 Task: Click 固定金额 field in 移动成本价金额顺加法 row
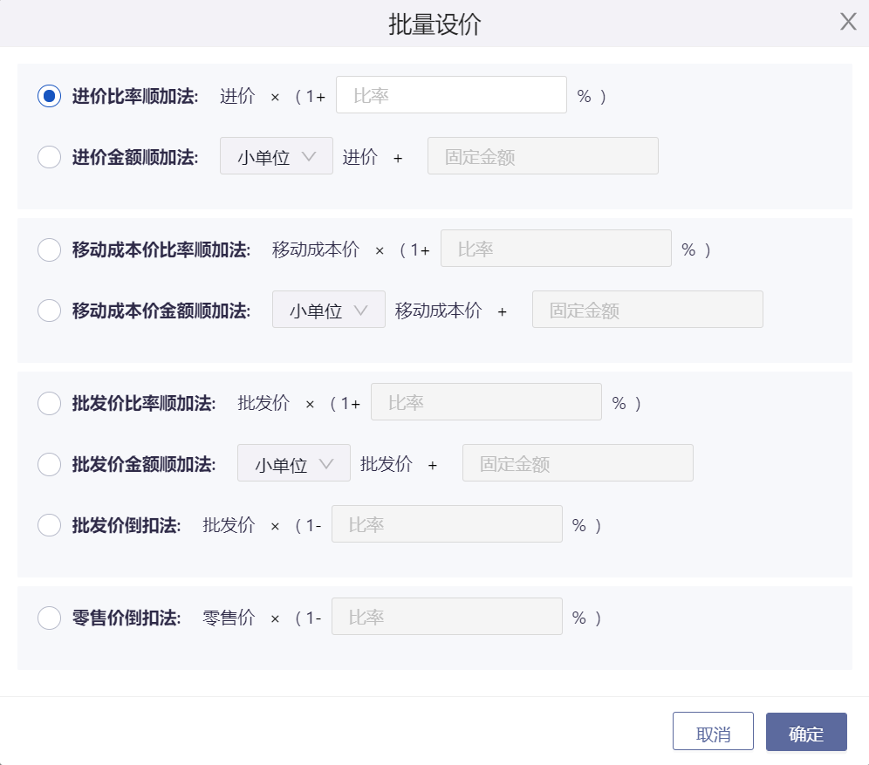coord(647,311)
